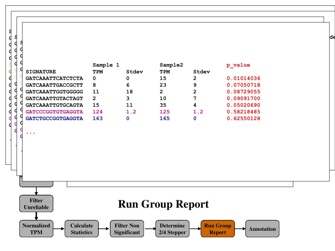Viewport: 335px width, 251px height.
Task: Click p-value 0.07050718
Action: pos(243,85)
